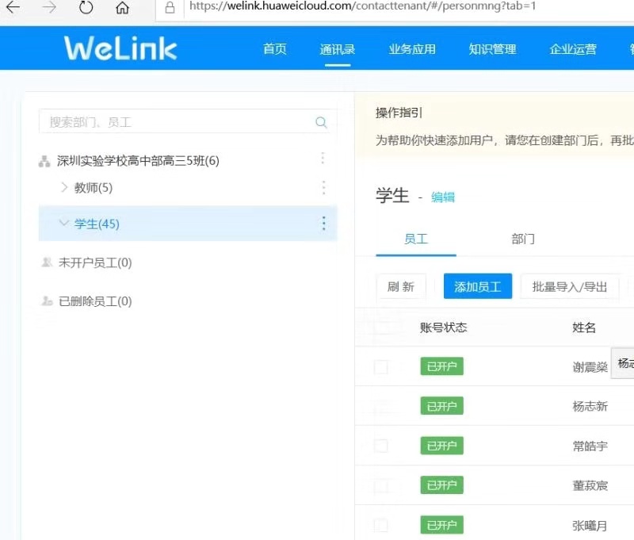Image resolution: width=634 pixels, height=540 pixels.
Task: Click the 已开户 badge for 董菽宸
Action: pos(441,485)
